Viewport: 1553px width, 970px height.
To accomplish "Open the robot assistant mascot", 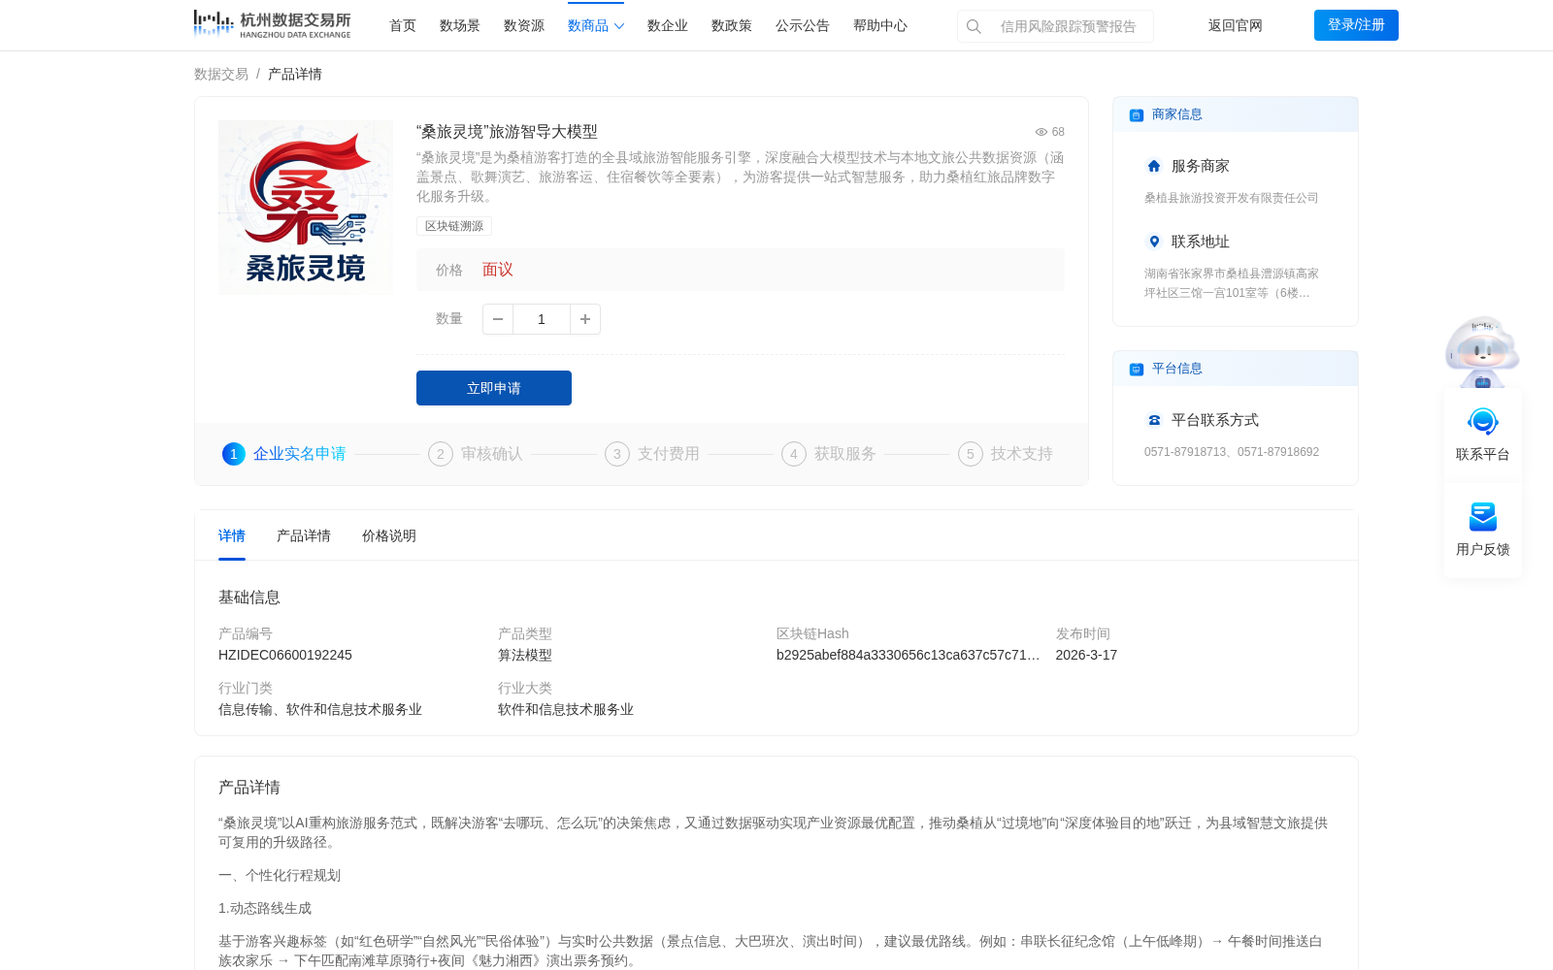I will [1482, 351].
